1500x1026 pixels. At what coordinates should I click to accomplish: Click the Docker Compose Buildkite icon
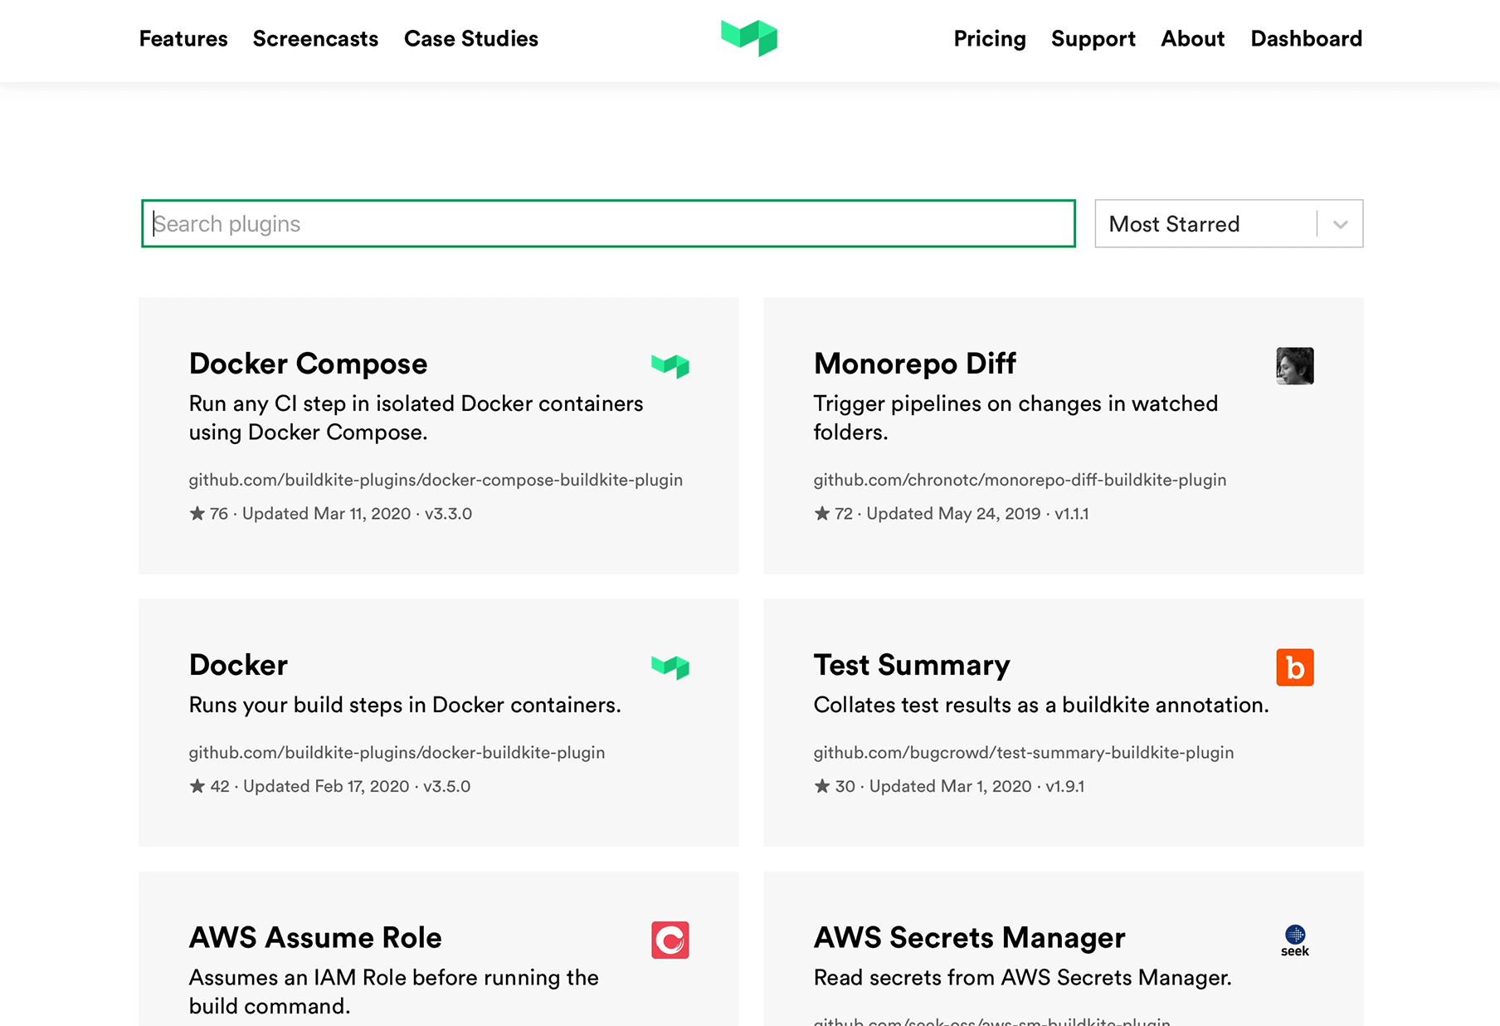pos(670,365)
